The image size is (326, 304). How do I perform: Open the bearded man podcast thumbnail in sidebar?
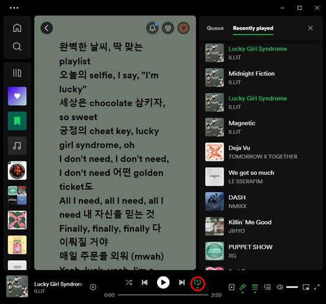[x=17, y=170]
